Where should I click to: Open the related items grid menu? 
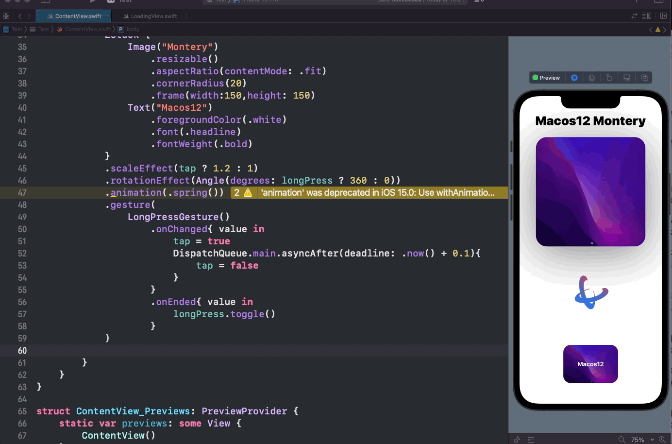click(x=6, y=16)
